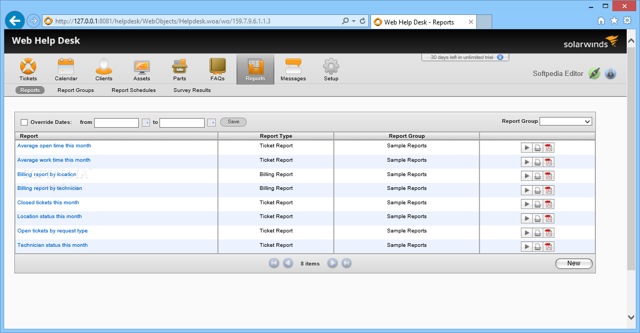
Task: Open the Parts module
Action: coord(180,70)
